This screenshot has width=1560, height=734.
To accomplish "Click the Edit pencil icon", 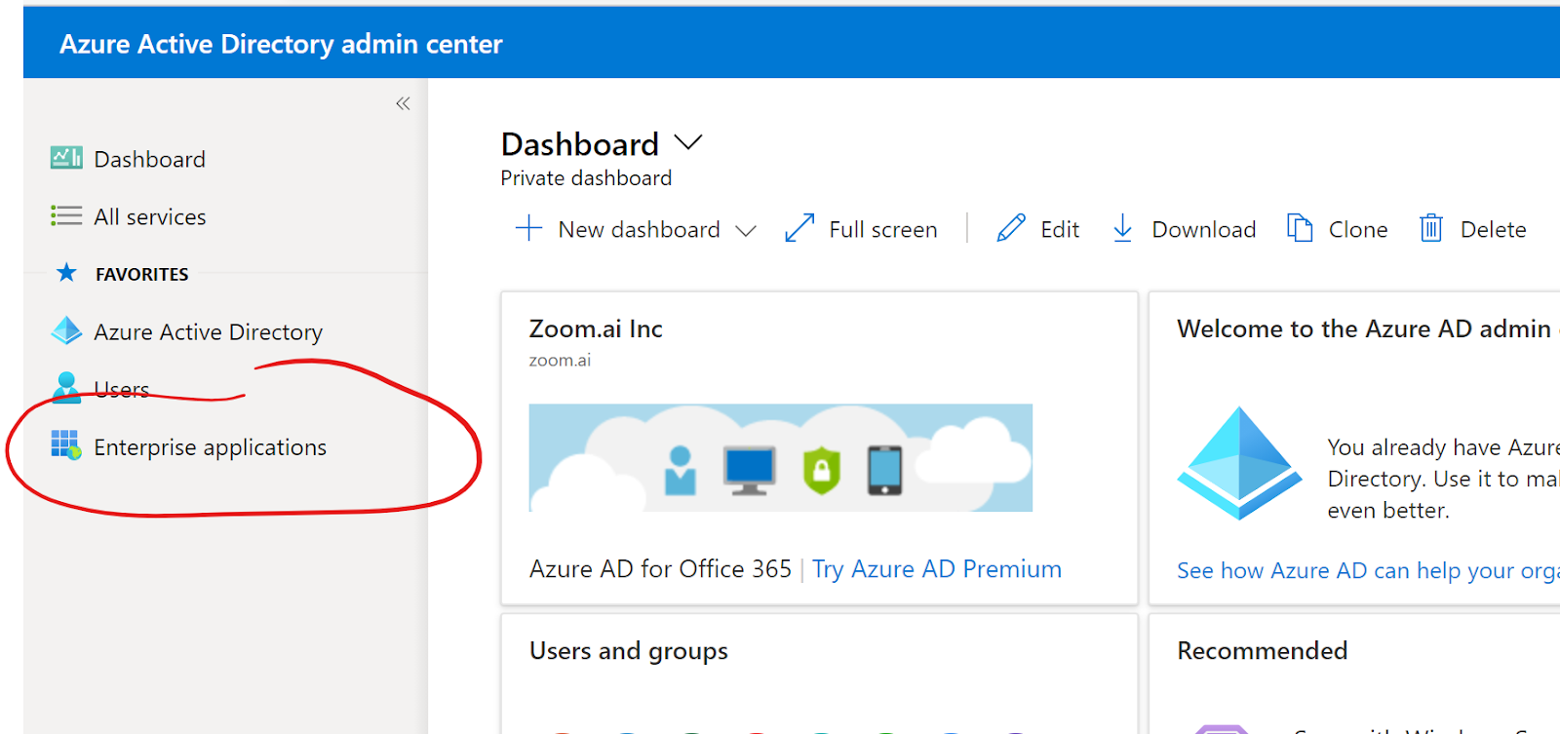I will pyautogui.click(x=1011, y=228).
